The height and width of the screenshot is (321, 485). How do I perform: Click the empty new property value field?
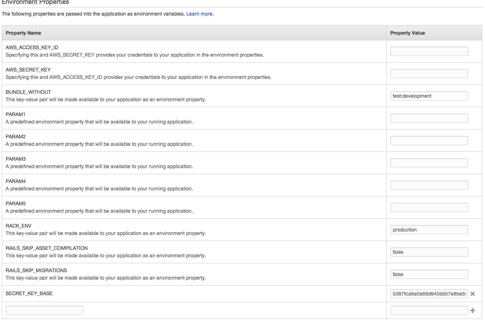tap(429, 310)
